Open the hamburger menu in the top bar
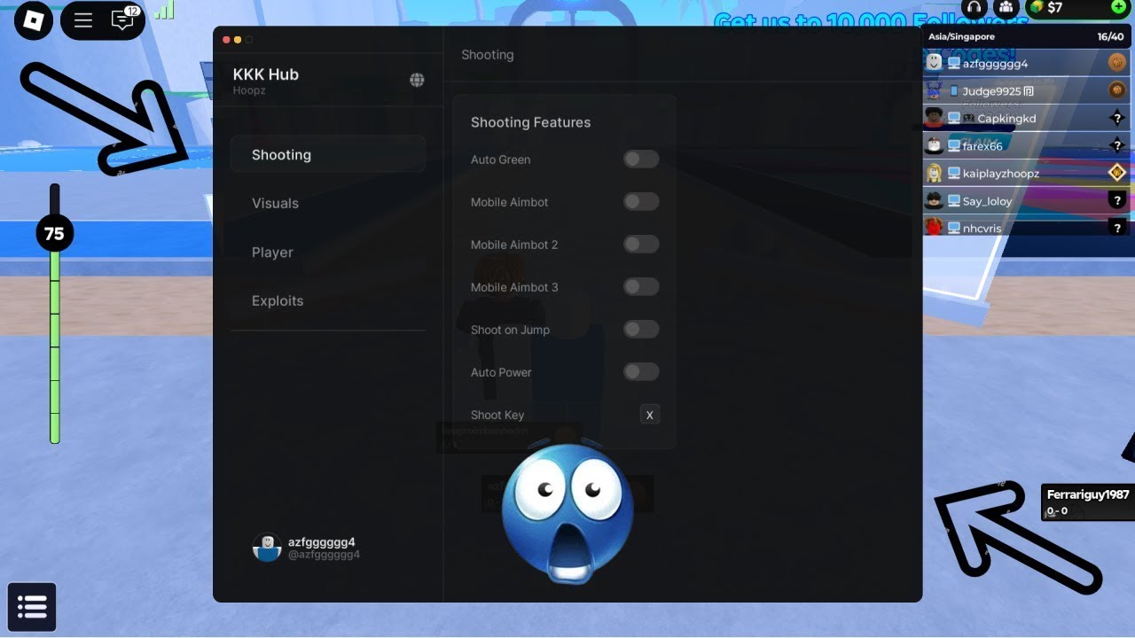This screenshot has width=1135, height=638. pos(83,20)
